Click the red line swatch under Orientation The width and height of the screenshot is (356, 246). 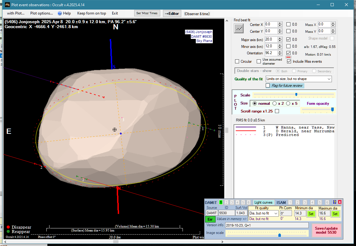tap(288, 57)
